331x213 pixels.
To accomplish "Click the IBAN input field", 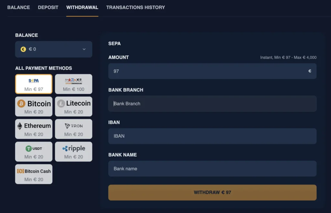I will [212, 136].
